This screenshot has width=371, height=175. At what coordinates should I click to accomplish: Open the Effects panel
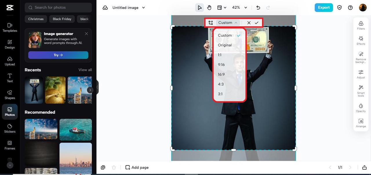click(361, 41)
